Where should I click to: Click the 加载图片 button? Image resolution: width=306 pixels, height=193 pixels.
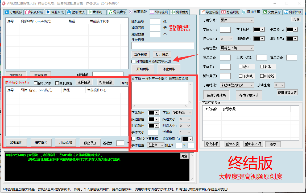[x=16, y=142]
